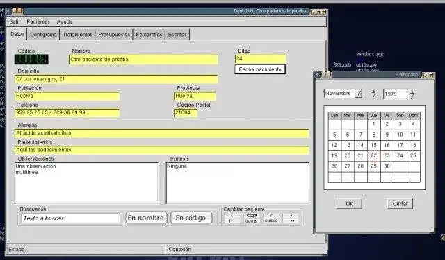Select day 15 in the calendar
445x260 pixels.
coord(374,145)
